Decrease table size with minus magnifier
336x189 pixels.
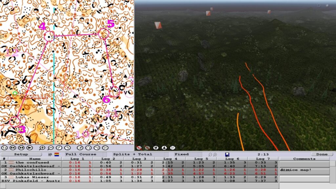(210, 155)
